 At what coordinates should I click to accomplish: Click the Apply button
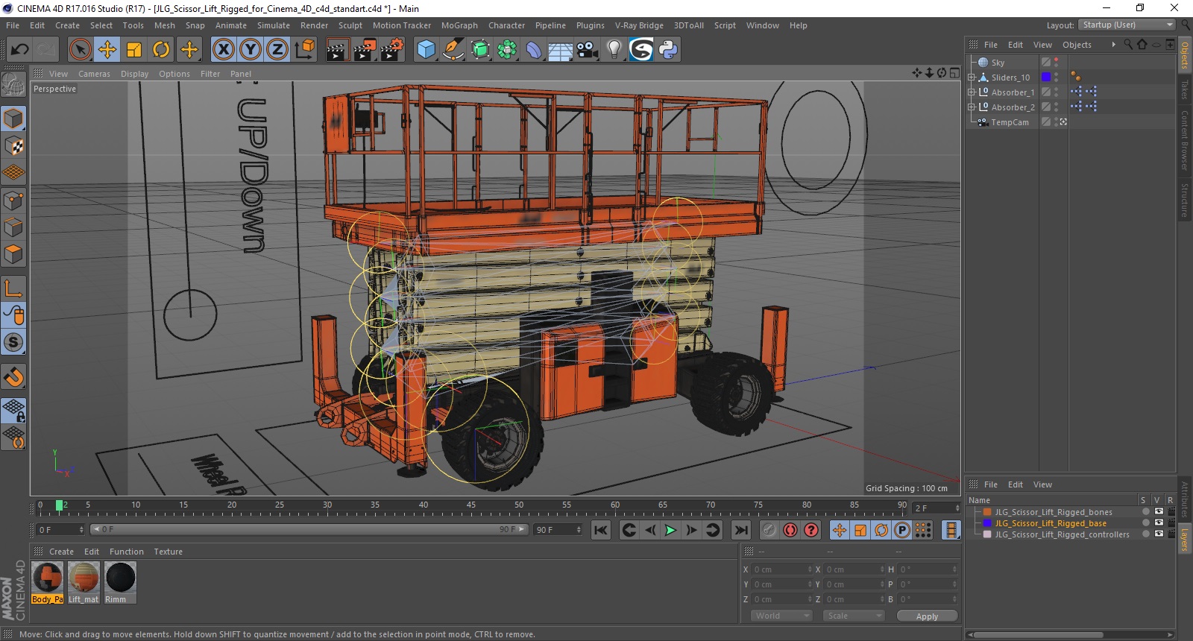[927, 616]
